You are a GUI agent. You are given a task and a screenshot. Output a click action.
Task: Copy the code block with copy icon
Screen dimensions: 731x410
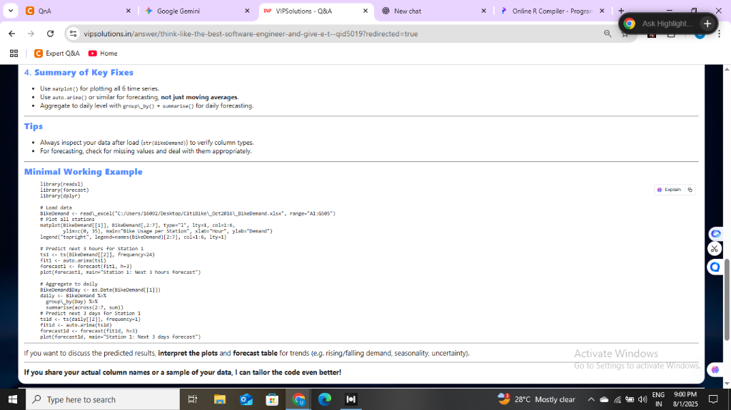[690, 190]
